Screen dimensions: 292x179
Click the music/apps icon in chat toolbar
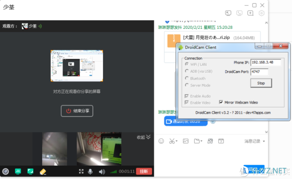pyautogui.click(x=210, y=141)
